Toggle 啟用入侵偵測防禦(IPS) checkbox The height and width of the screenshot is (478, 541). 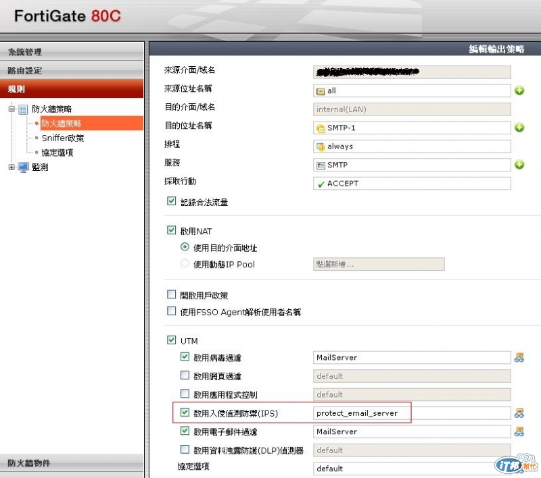pyautogui.click(x=185, y=413)
